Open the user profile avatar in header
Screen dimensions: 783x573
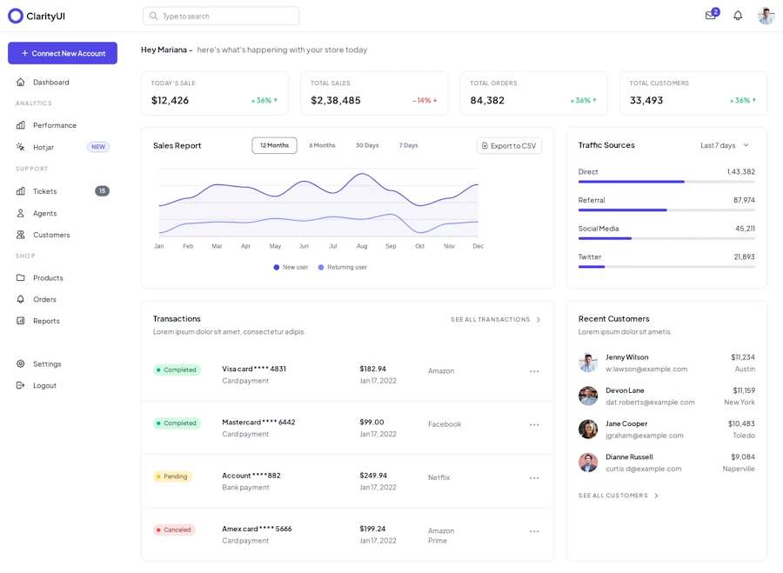[x=766, y=16]
